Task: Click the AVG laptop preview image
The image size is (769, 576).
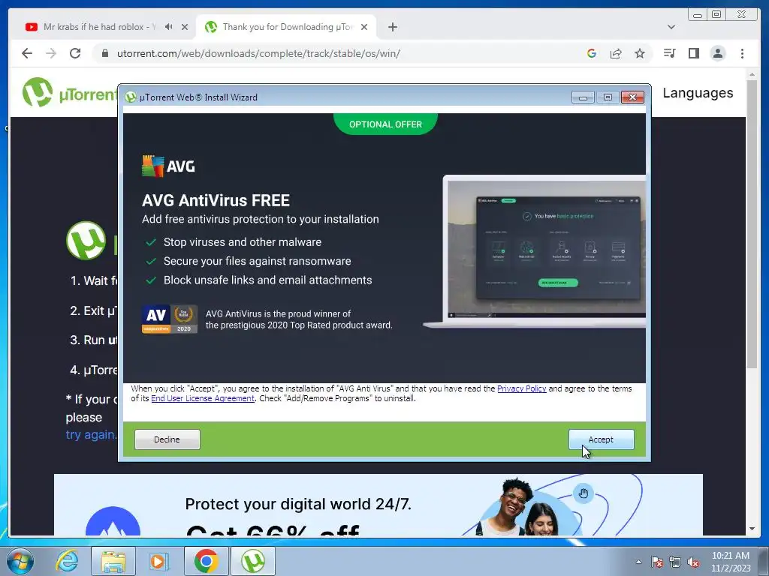Action: tap(535, 252)
